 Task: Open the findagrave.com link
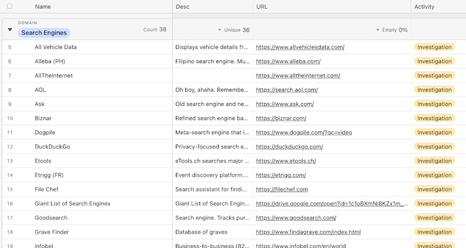pos(308,232)
